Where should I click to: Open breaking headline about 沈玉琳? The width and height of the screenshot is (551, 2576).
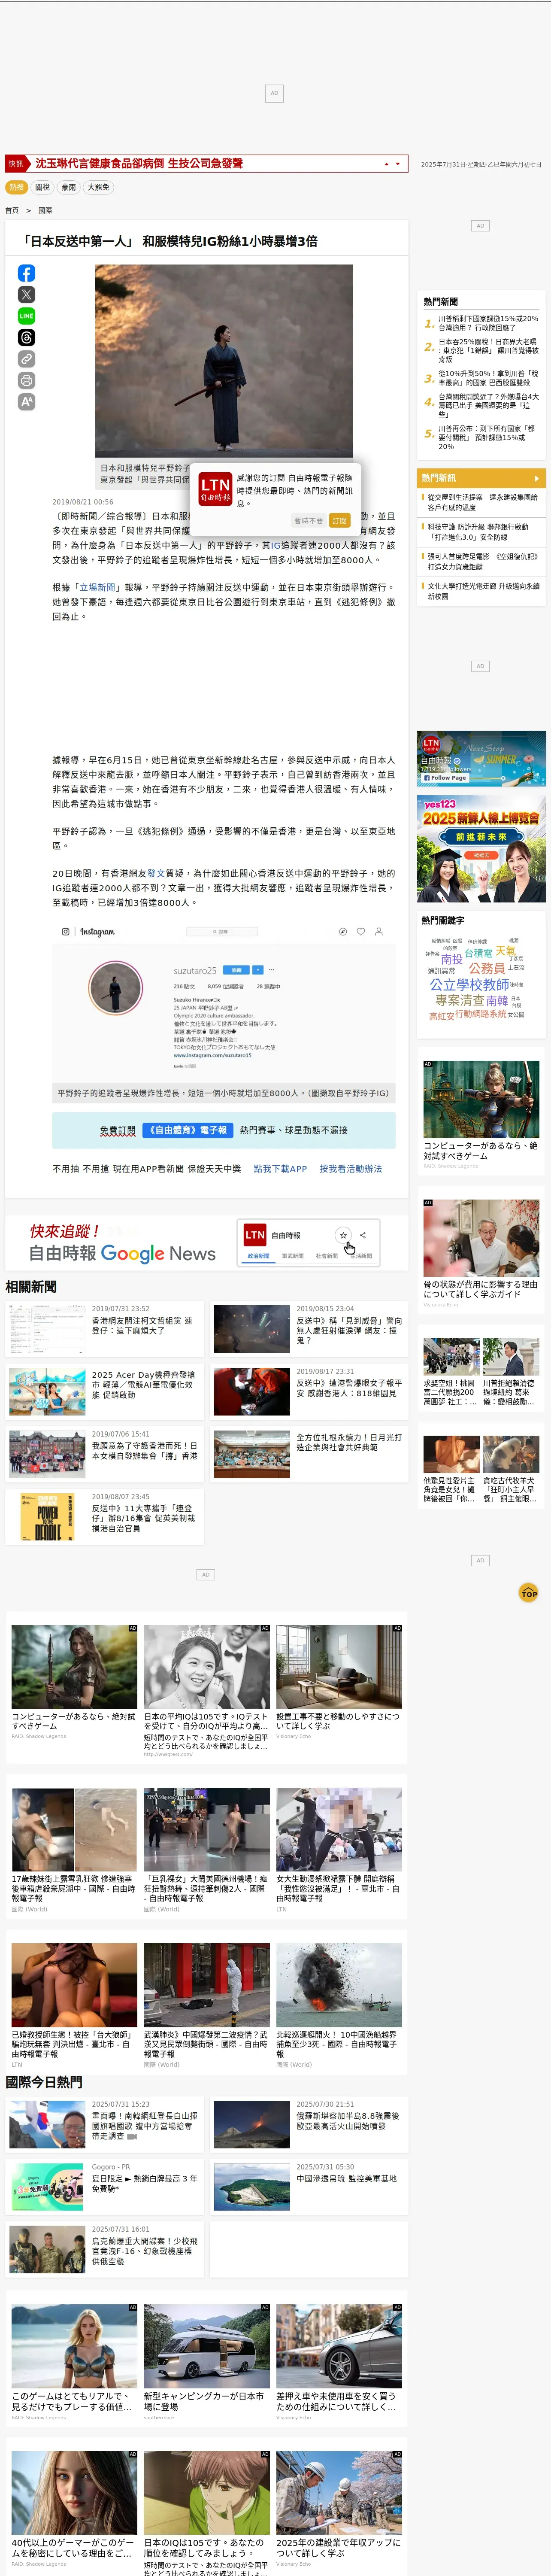139,163
